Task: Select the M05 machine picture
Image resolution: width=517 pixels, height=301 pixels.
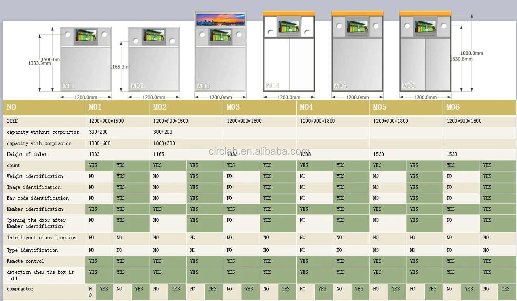Action: (358, 51)
